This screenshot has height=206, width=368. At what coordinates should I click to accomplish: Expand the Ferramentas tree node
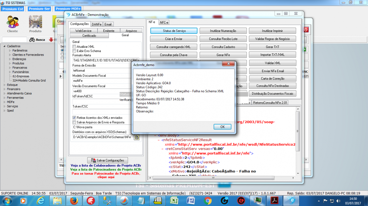point(4,97)
